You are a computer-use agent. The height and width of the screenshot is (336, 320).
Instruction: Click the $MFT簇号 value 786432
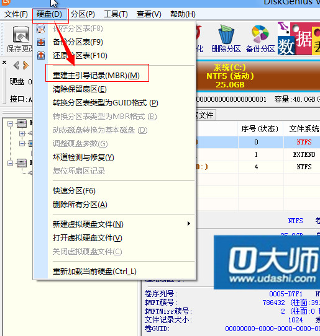click(x=273, y=303)
